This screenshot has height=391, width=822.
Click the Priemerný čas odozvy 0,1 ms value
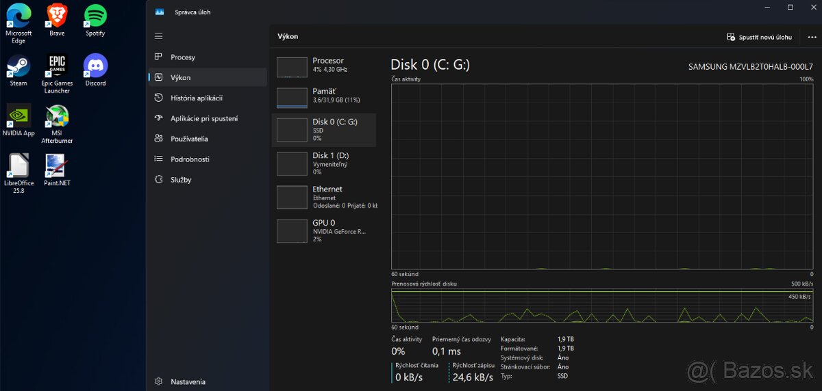pos(447,351)
